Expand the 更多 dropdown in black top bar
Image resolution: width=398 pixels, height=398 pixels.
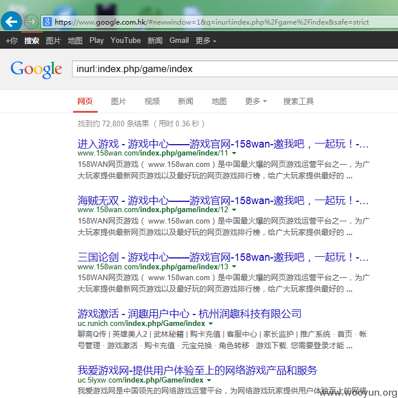tap(206, 41)
